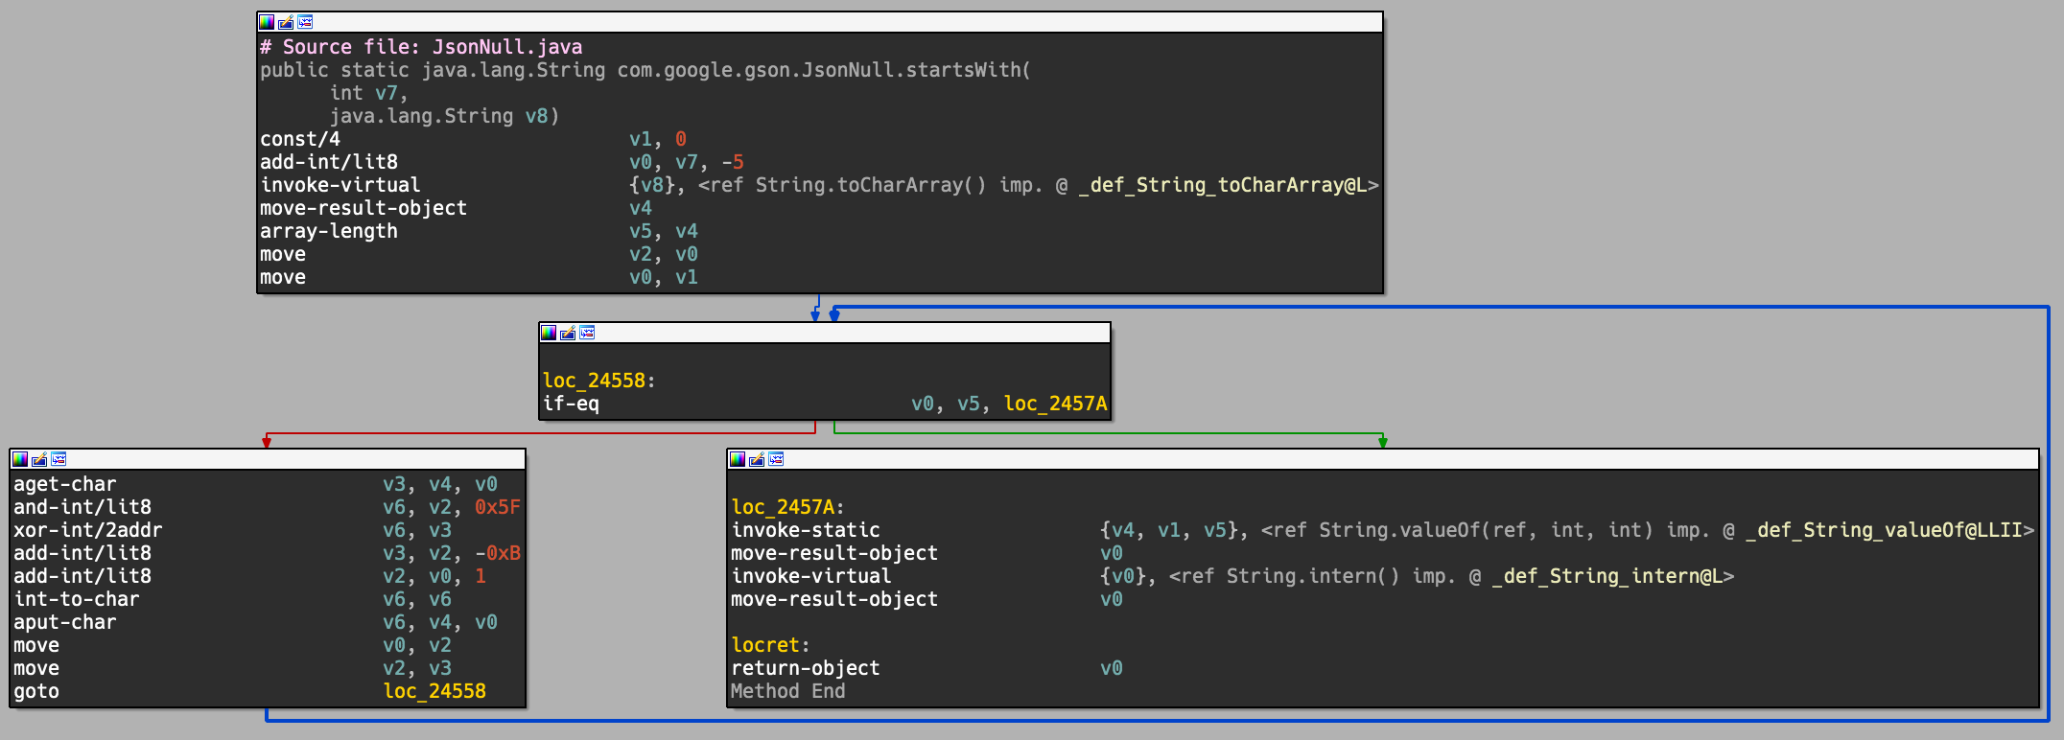Select the _def_String_intern@L label
This screenshot has height=740, width=2064.
pyautogui.click(x=1607, y=576)
